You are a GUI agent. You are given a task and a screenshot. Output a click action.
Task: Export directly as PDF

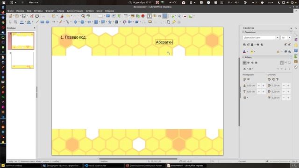click(x=32, y=16)
